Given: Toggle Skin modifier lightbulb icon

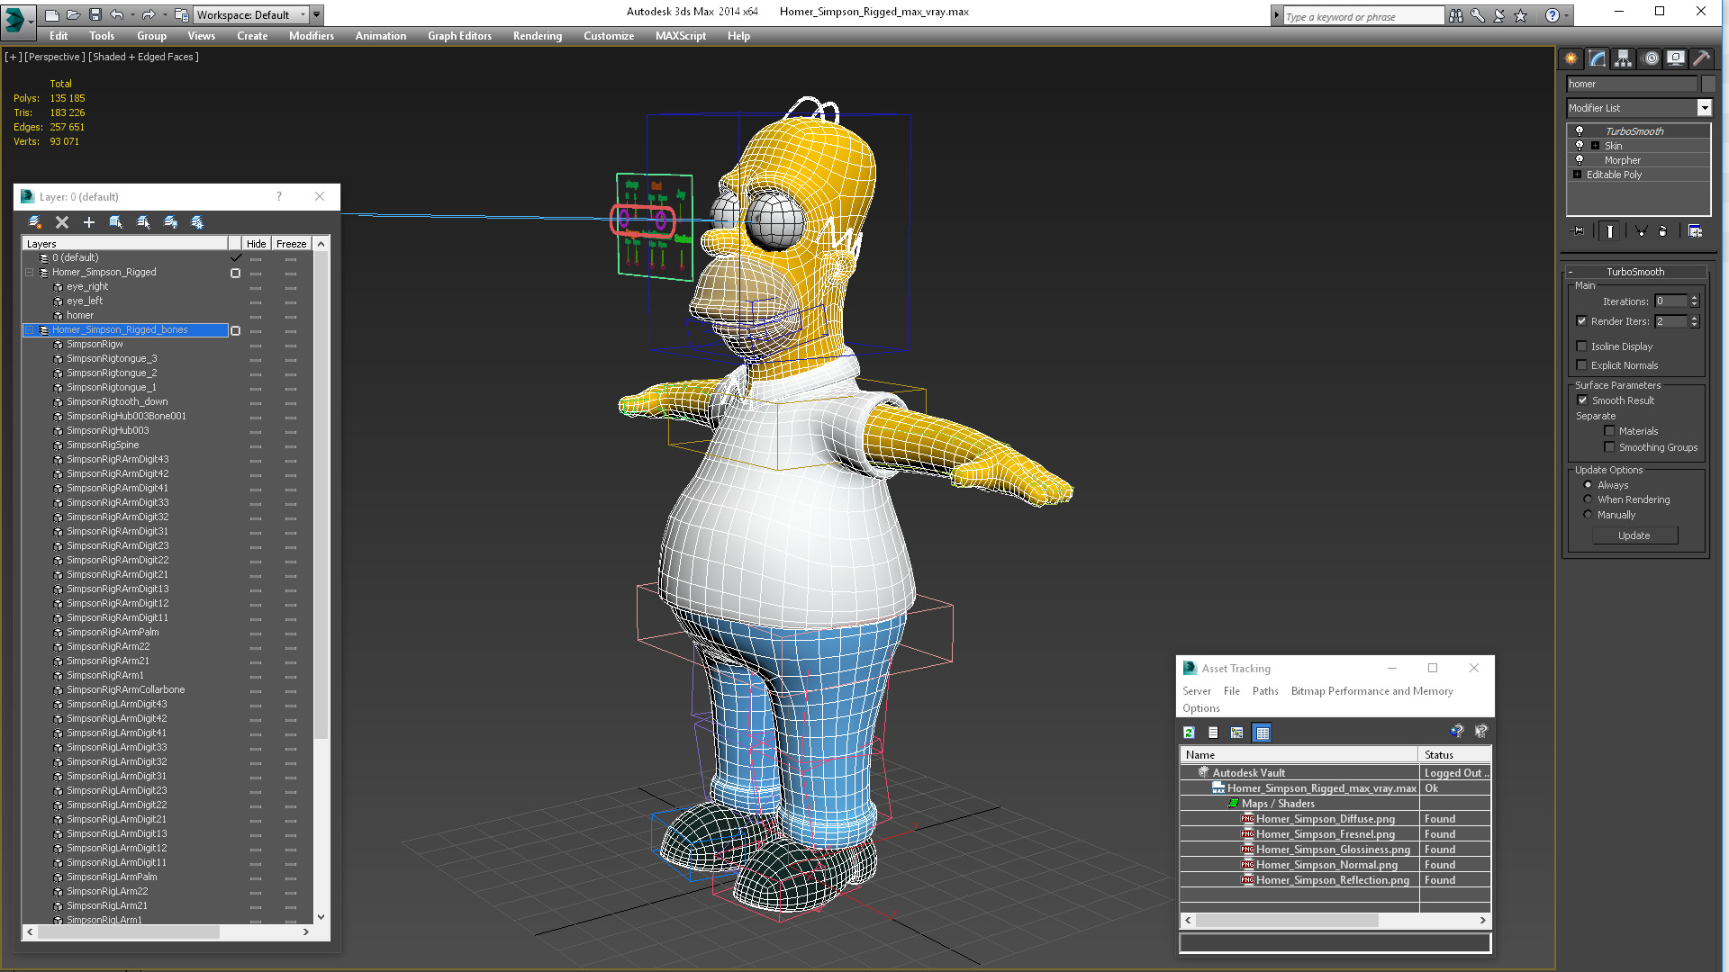Looking at the screenshot, I should (1579, 145).
